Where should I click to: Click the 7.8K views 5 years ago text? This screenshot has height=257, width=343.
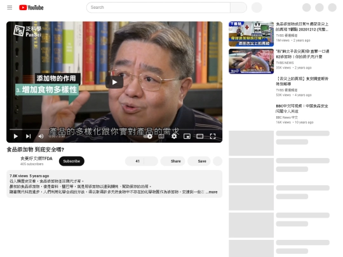[x=29, y=176]
